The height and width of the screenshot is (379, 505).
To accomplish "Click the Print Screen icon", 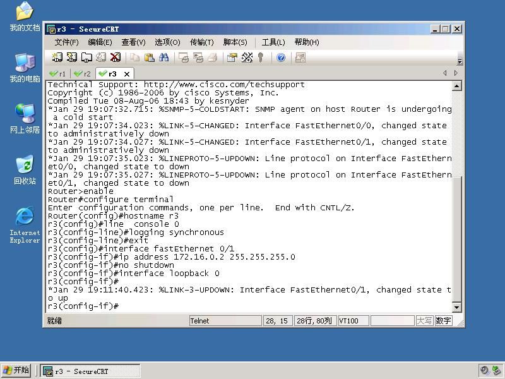I will [183, 57].
